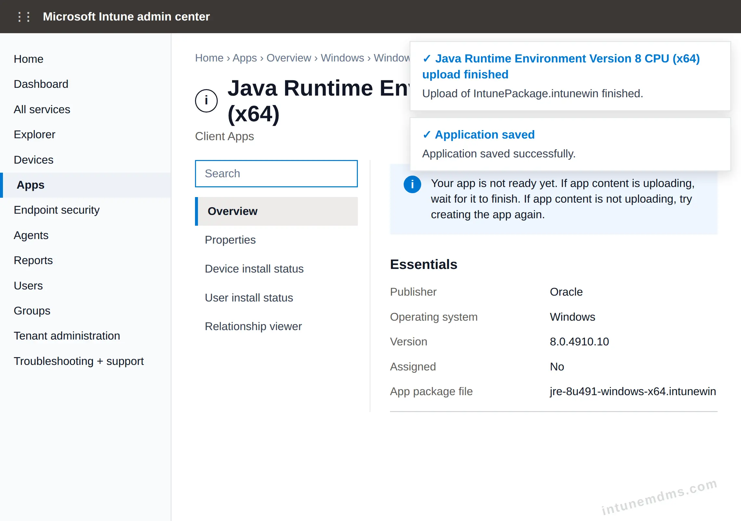Open All services in the sidebar
The image size is (741, 521).
pos(42,110)
